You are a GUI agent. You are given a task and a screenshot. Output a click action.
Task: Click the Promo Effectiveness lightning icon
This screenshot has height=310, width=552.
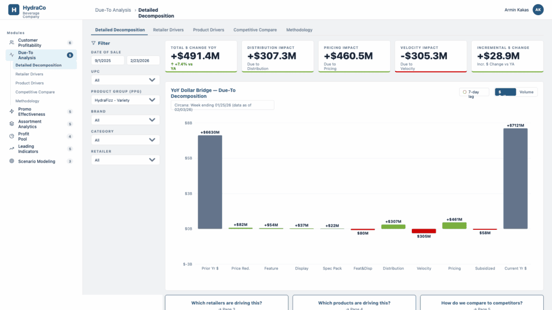point(12,111)
